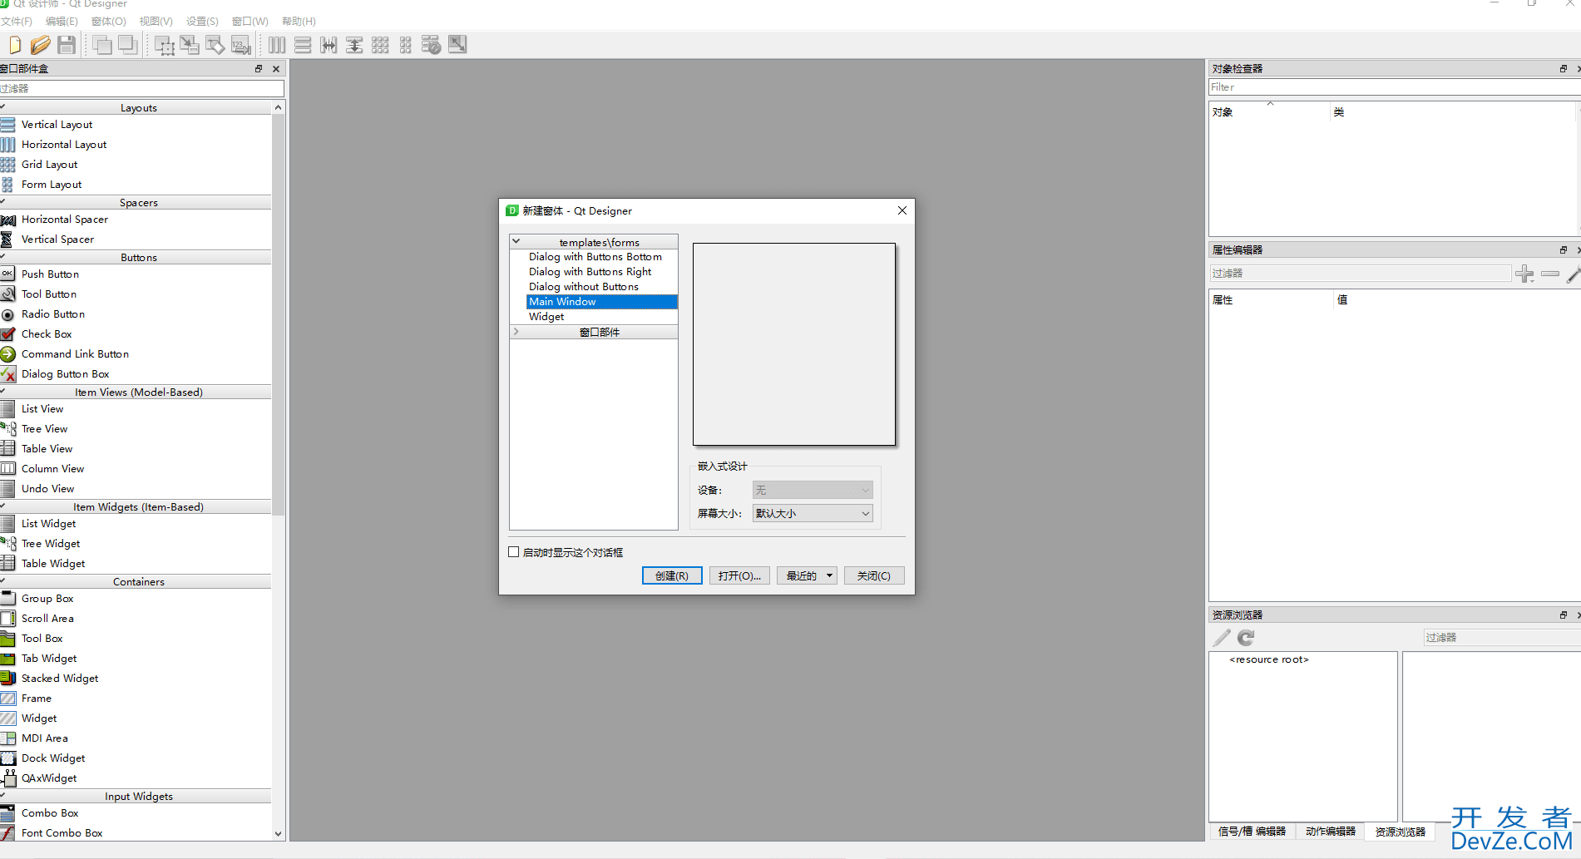Screen dimensions: 1581x859
Task: Click the plus icon in property editor
Action: click(1524, 274)
